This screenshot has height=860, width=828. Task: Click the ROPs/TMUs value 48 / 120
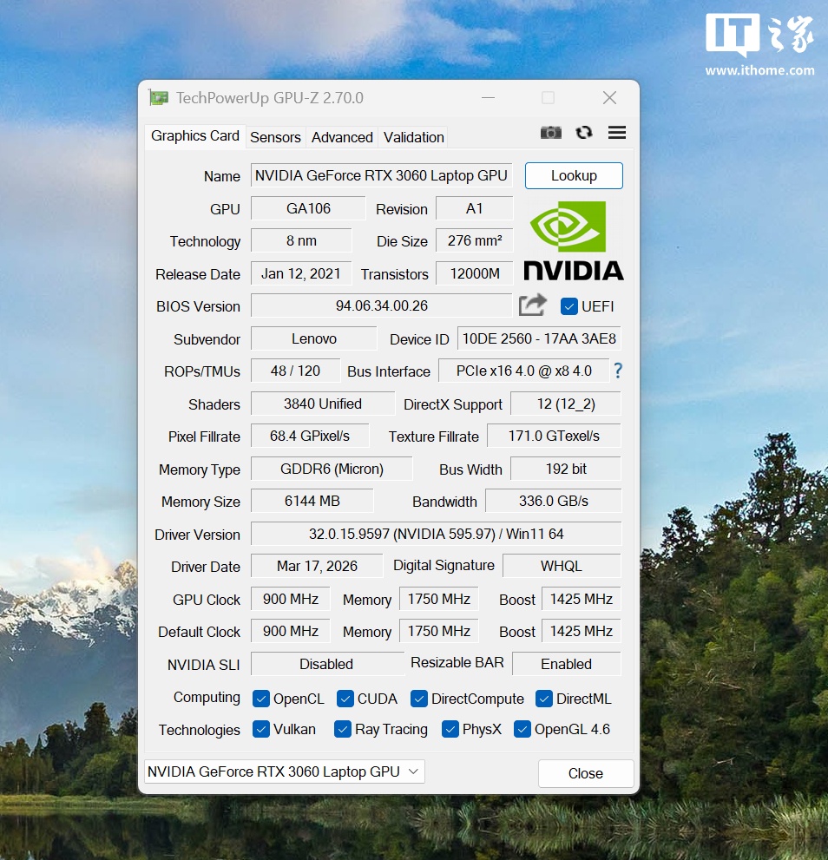295,371
